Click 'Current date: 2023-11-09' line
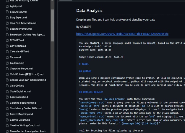The height and width of the screenshot is (133, 185). (95, 50)
